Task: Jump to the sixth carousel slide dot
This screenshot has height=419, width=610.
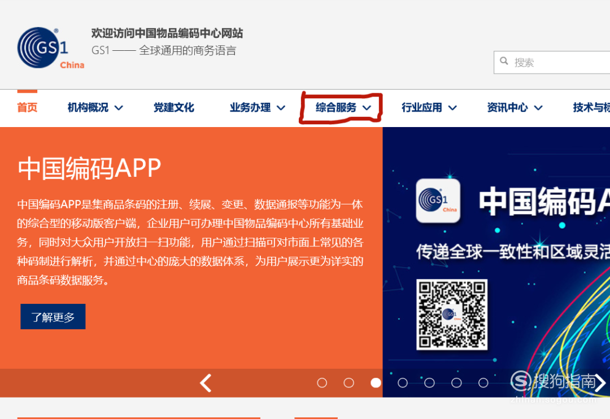Action: pyautogui.click(x=456, y=383)
